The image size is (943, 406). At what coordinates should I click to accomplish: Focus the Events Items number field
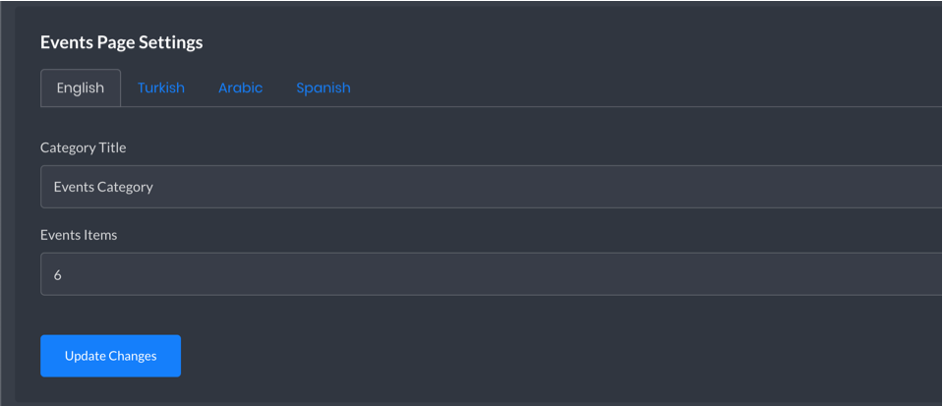[x=491, y=274]
